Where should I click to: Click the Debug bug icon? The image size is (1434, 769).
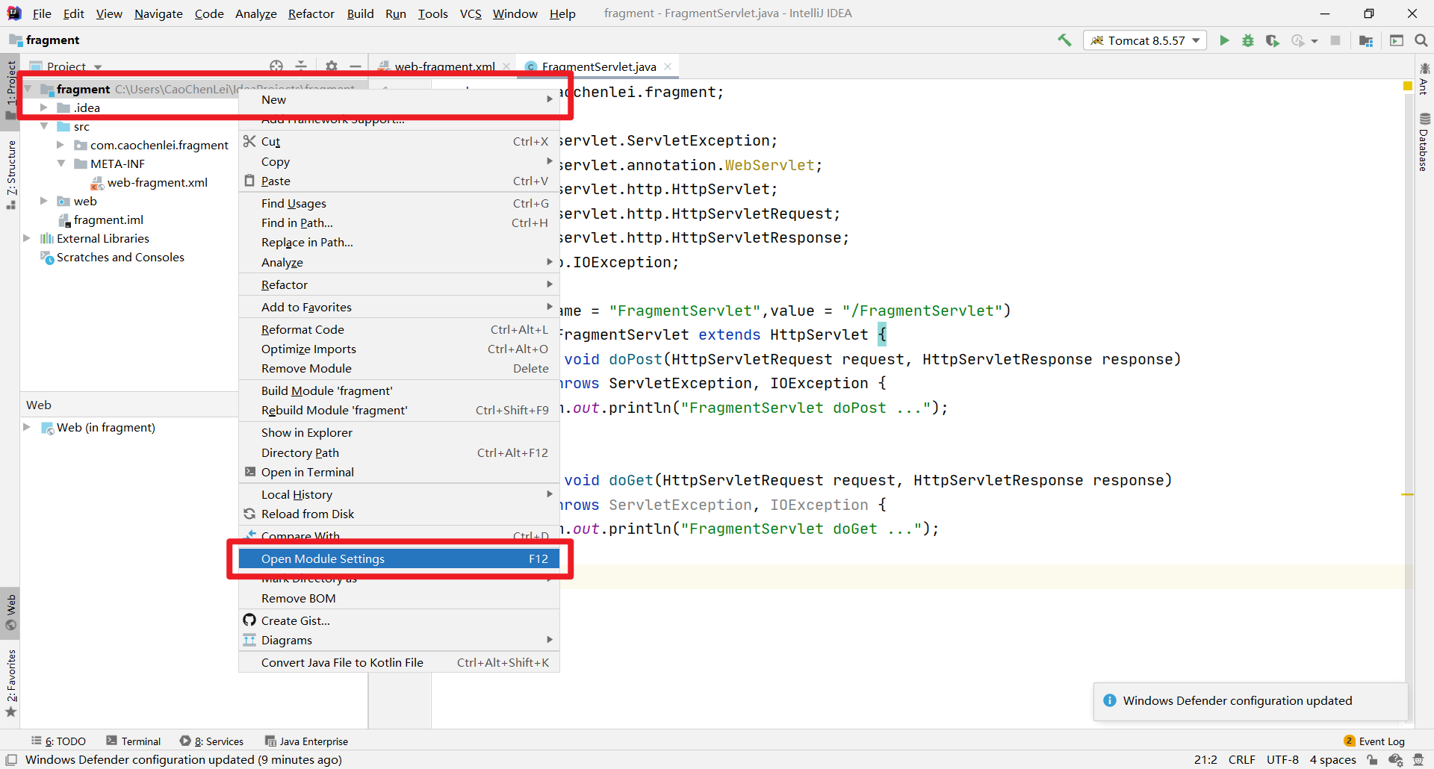[1248, 40]
